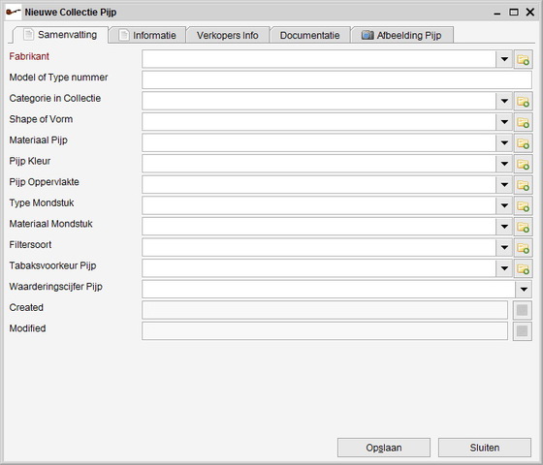This screenshot has width=543, height=465.
Task: Click add-folder icon for Type Mondstuk
Action: coord(523,205)
